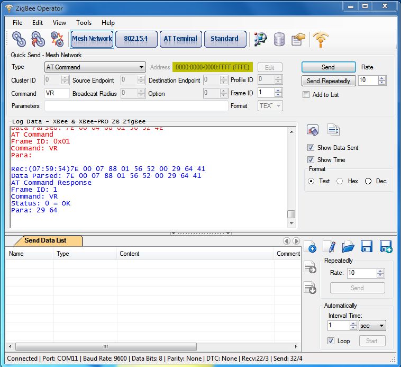Screen dimensions: 401x367
Task: Click Save As floppy icon with plus
Action: pyautogui.click(x=386, y=247)
